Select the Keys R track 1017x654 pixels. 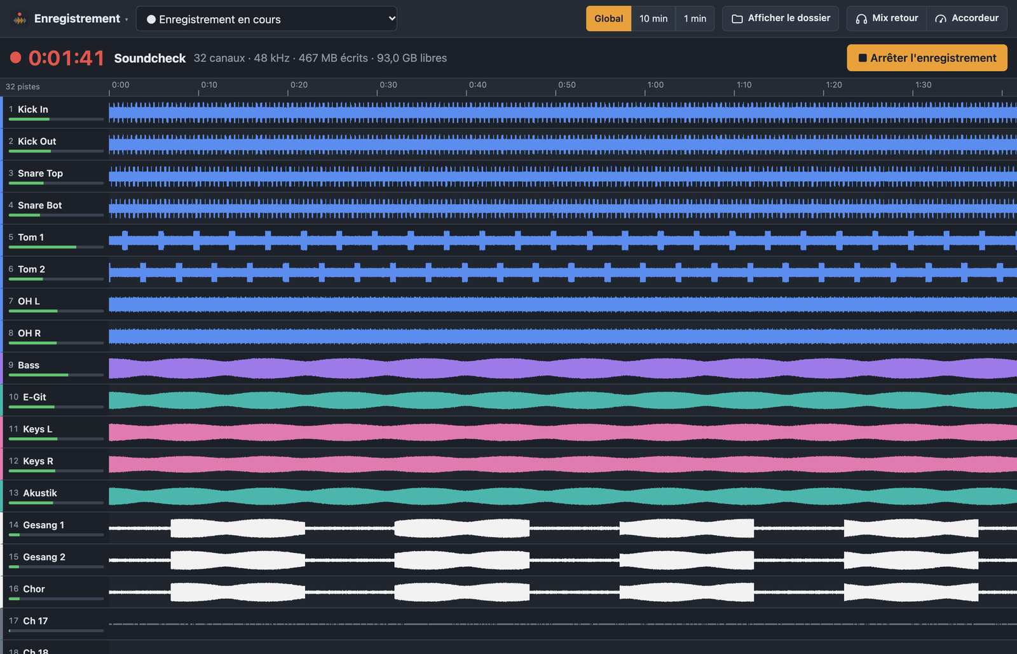click(56, 464)
